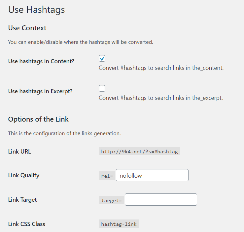The width and height of the screenshot is (244, 232).
Task: Click the links generation configuration description
Action: coord(64,133)
